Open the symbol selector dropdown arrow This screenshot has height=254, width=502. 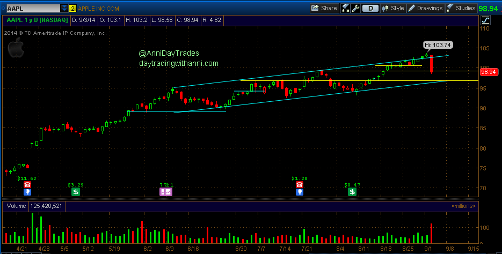pos(64,9)
